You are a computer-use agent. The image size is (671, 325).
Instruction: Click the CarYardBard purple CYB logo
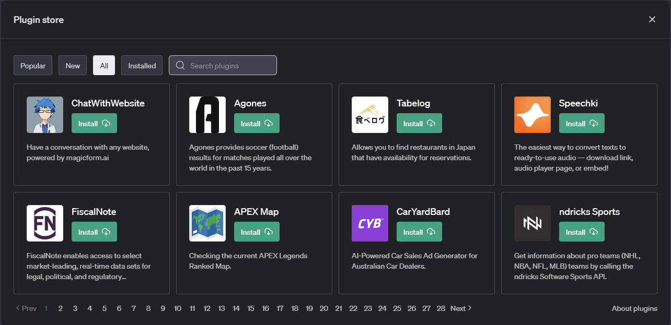[370, 223]
